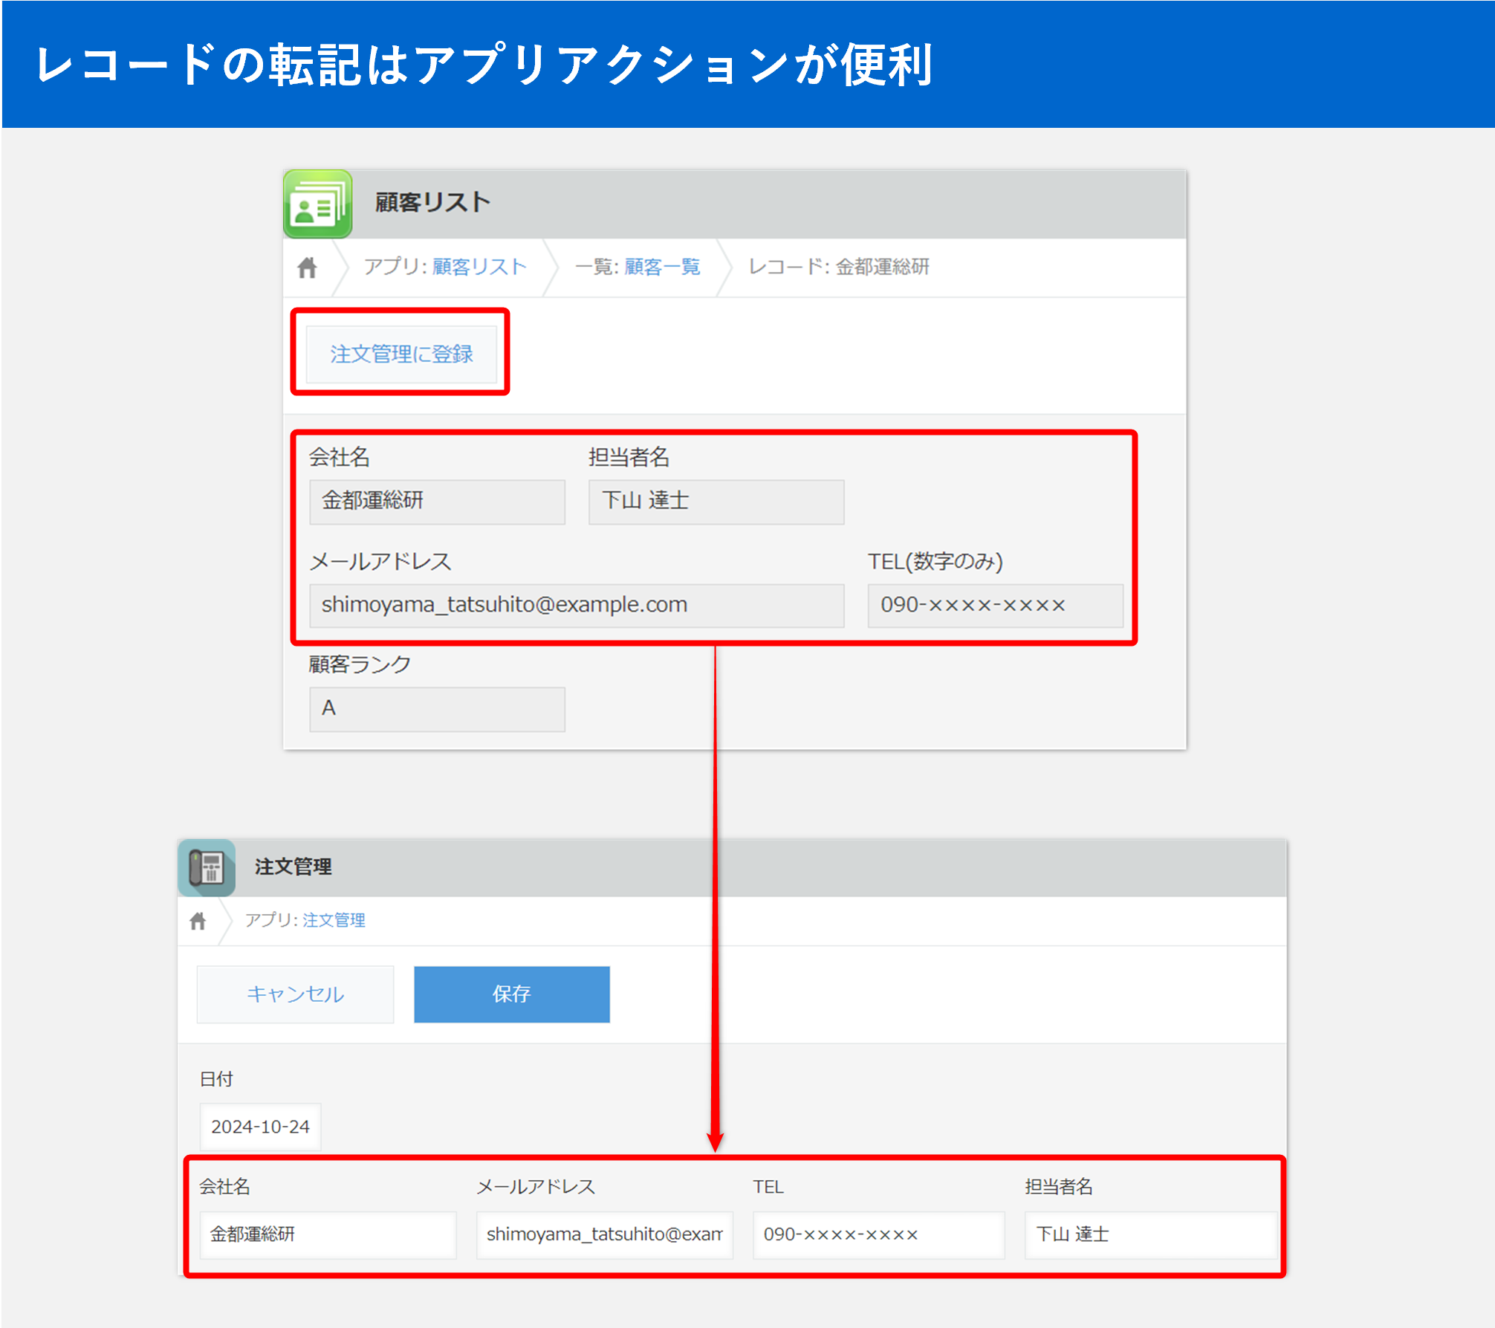The width and height of the screenshot is (1495, 1328).
Task: Click the レコード: 金都運総研 breadcrumb text
Action: pos(839,267)
